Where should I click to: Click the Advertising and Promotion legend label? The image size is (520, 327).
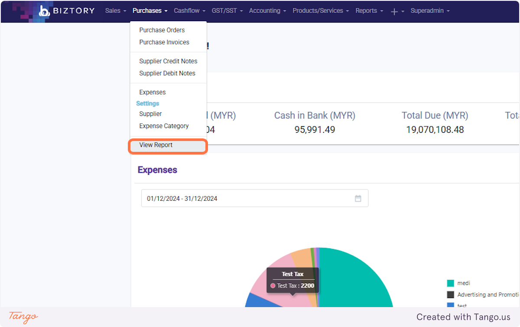(488, 295)
